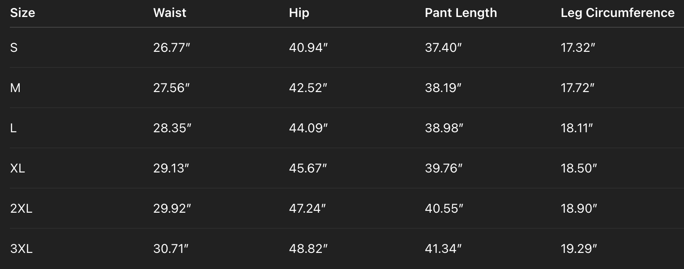Select the 2XL size row label
Viewport: 684px width, 269px height.
(21, 209)
